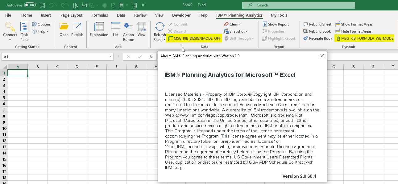Click the Show Report button

click(x=276, y=24)
